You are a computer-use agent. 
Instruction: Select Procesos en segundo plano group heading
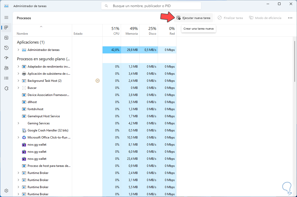(43, 59)
